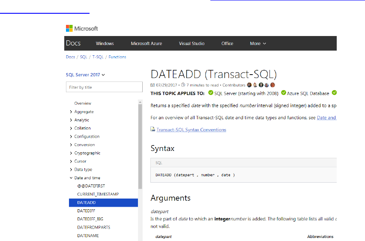Screen dimensions: 365x241
Task: Open the Date and time link in paragraph
Action: click(326, 117)
